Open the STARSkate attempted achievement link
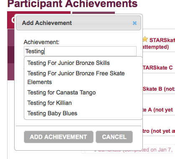This screenshot has width=175, height=159. point(159,43)
